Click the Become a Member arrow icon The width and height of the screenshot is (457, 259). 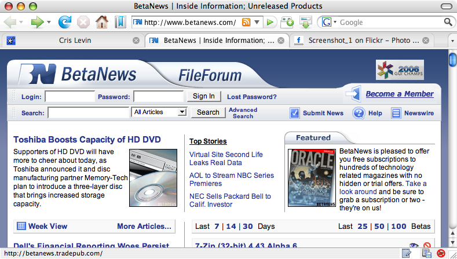click(353, 94)
